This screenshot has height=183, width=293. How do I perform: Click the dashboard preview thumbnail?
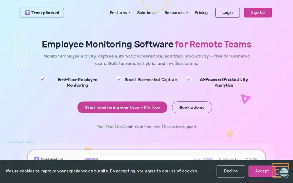tap(146, 154)
